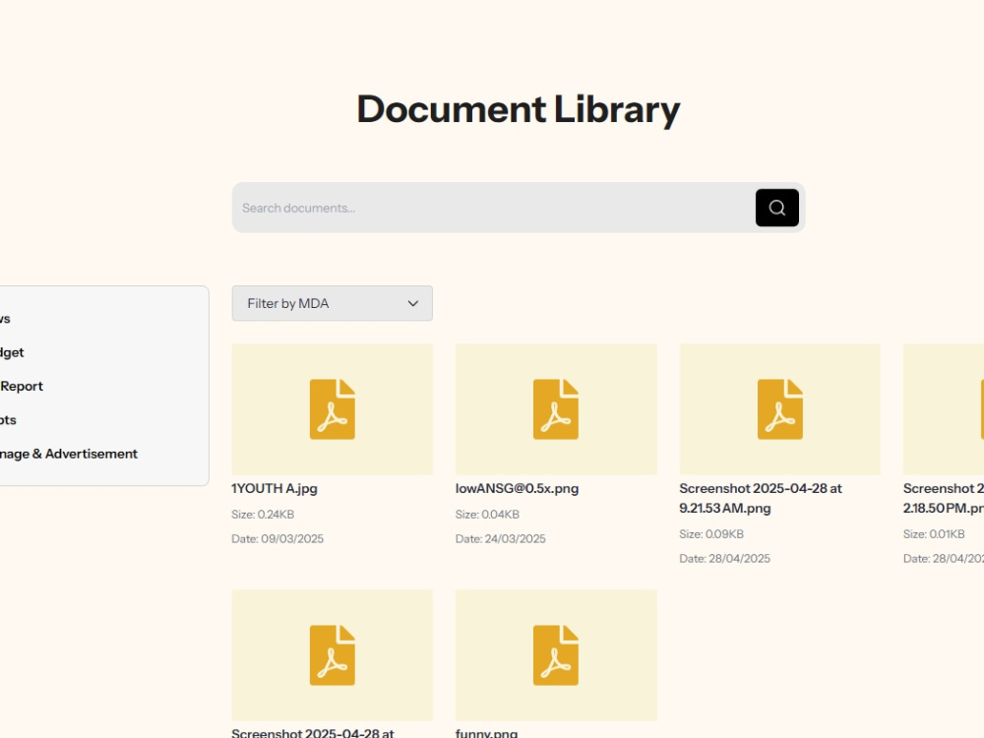Click the Document Library heading

pos(519,110)
